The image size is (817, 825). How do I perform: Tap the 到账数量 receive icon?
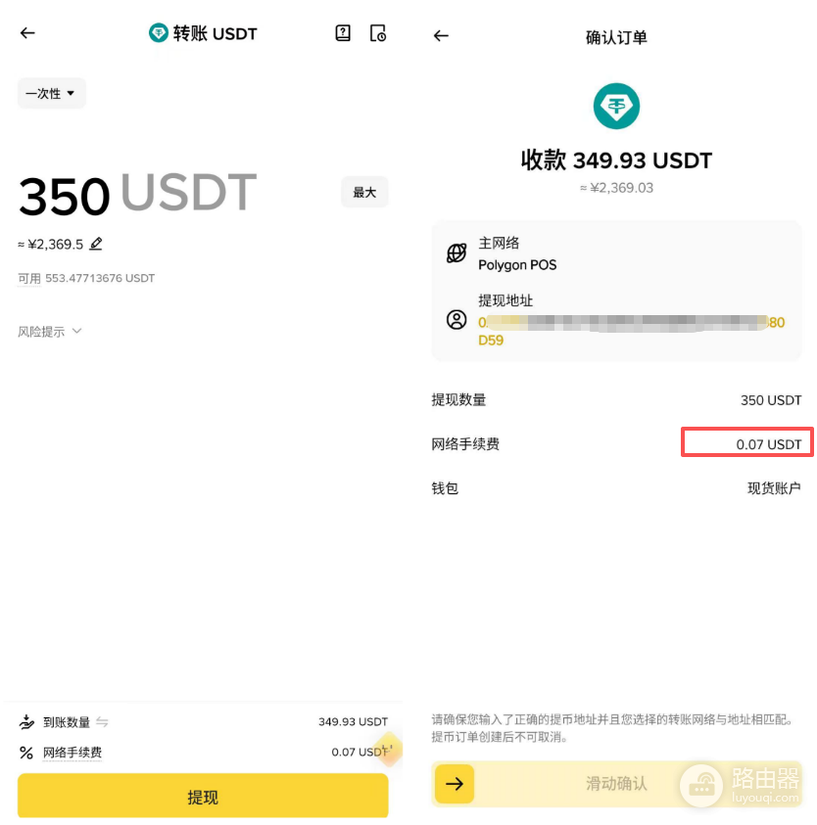point(26,722)
